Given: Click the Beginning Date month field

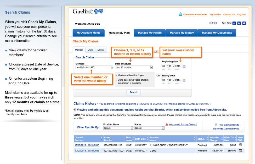Looking at the screenshot, I should click(164, 66).
